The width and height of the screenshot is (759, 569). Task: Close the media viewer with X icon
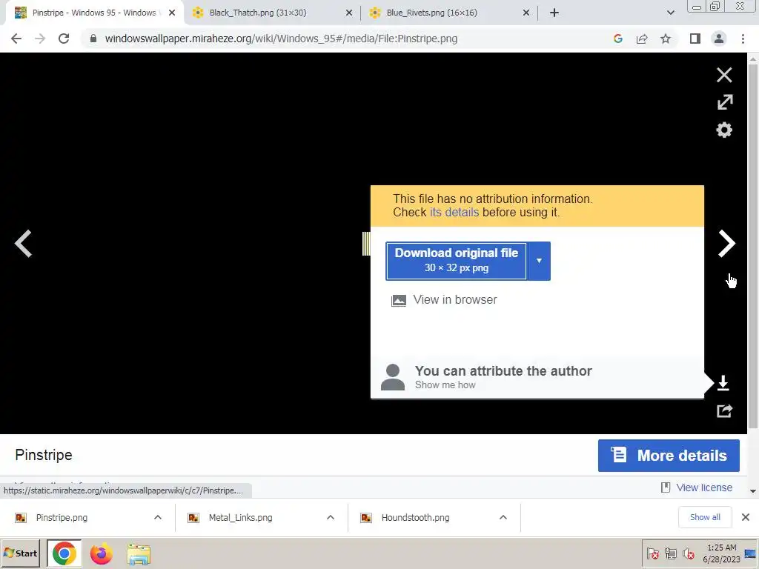(x=724, y=75)
